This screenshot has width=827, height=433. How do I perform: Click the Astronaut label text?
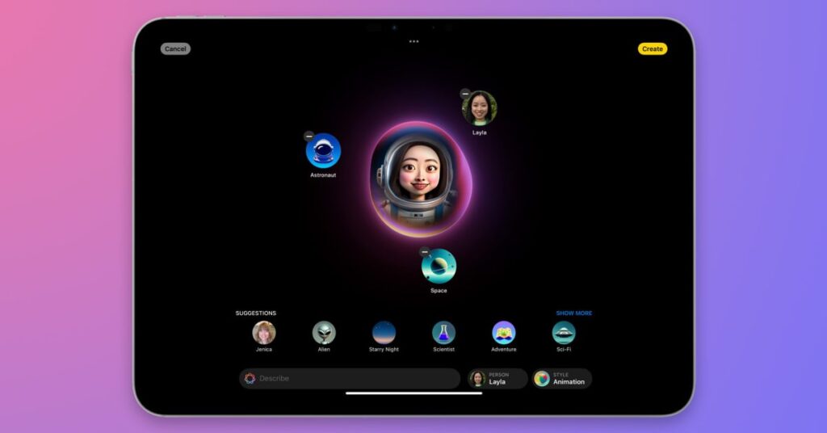point(323,175)
